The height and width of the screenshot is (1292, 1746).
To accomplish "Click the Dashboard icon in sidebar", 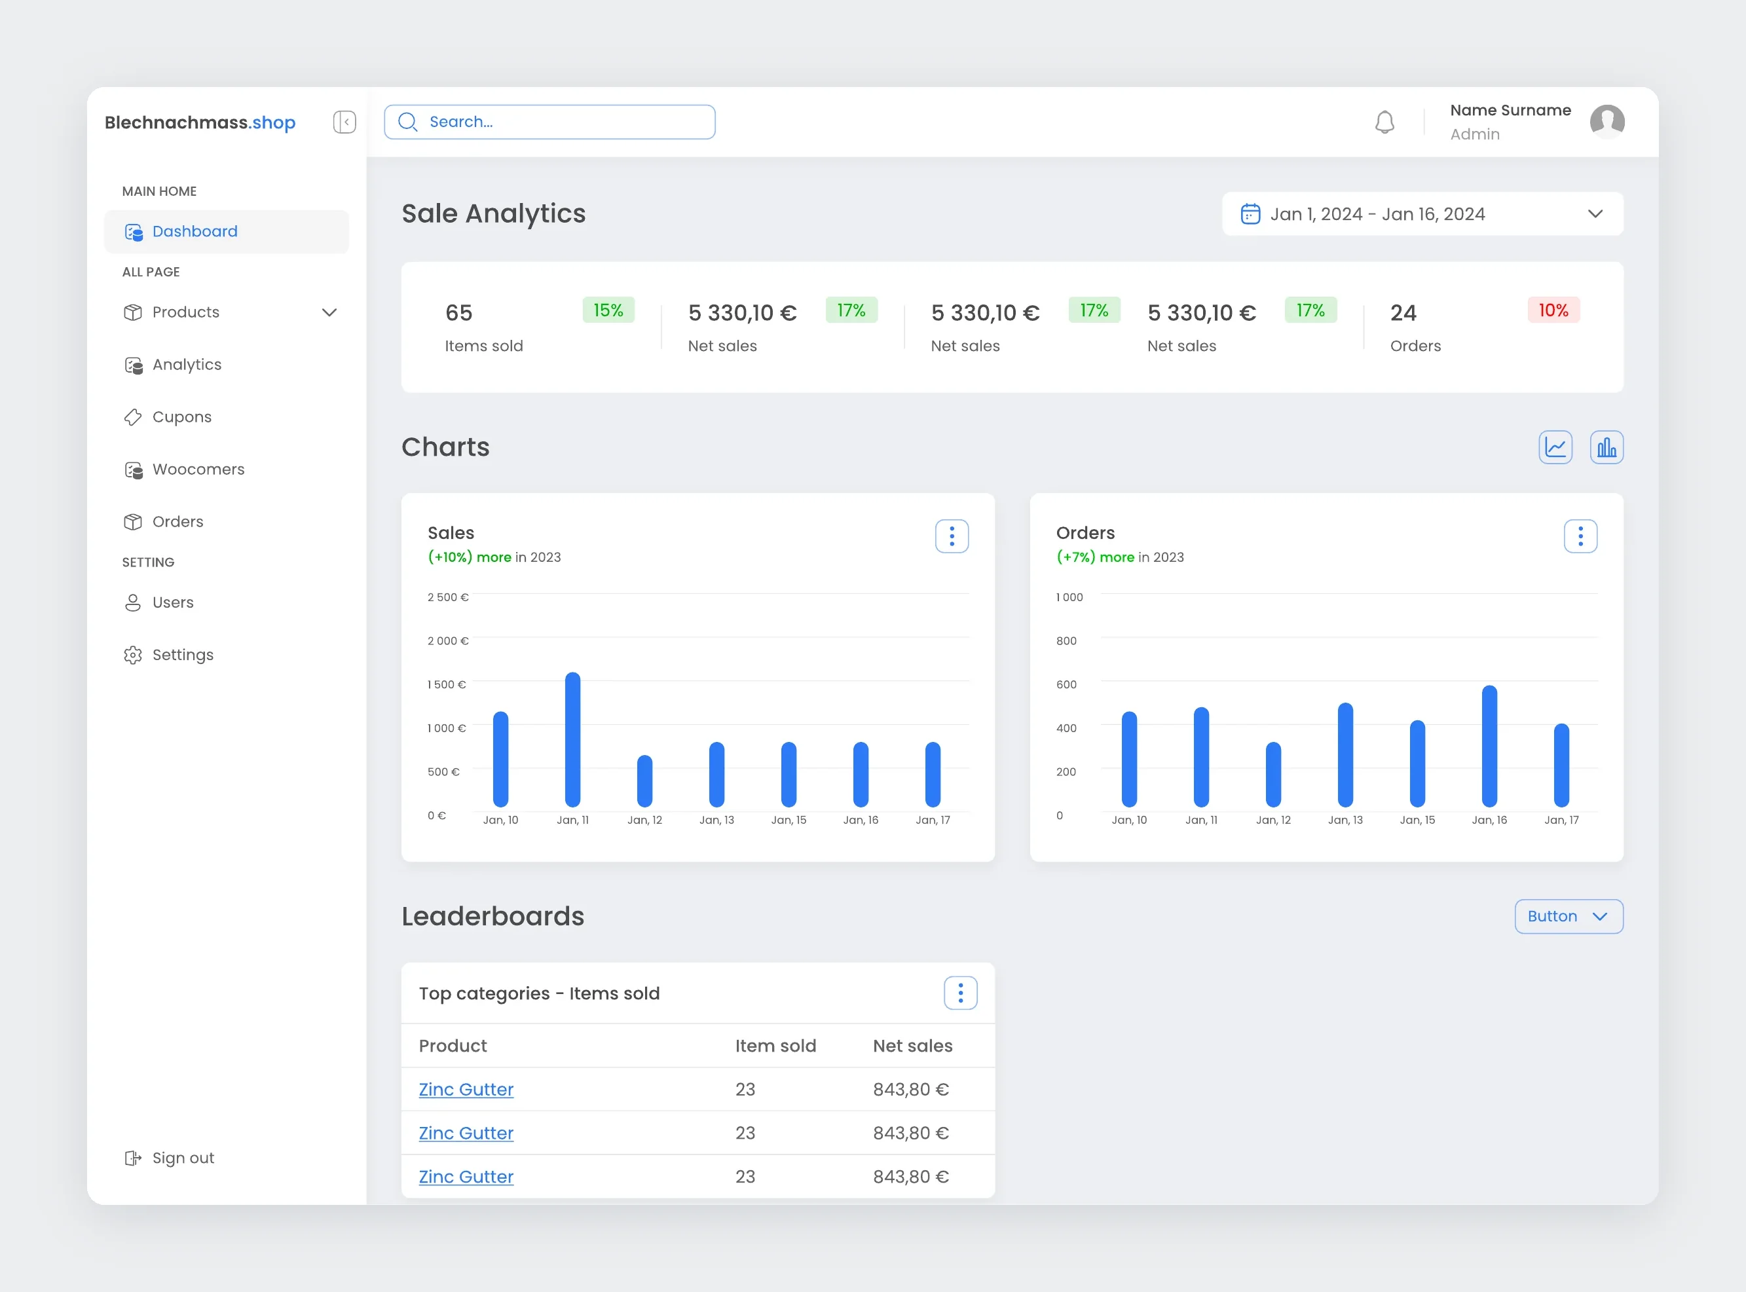I will [x=134, y=232].
